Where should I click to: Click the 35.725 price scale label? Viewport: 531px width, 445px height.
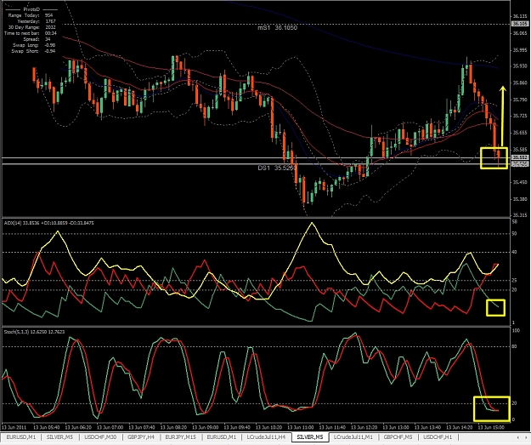click(x=520, y=116)
